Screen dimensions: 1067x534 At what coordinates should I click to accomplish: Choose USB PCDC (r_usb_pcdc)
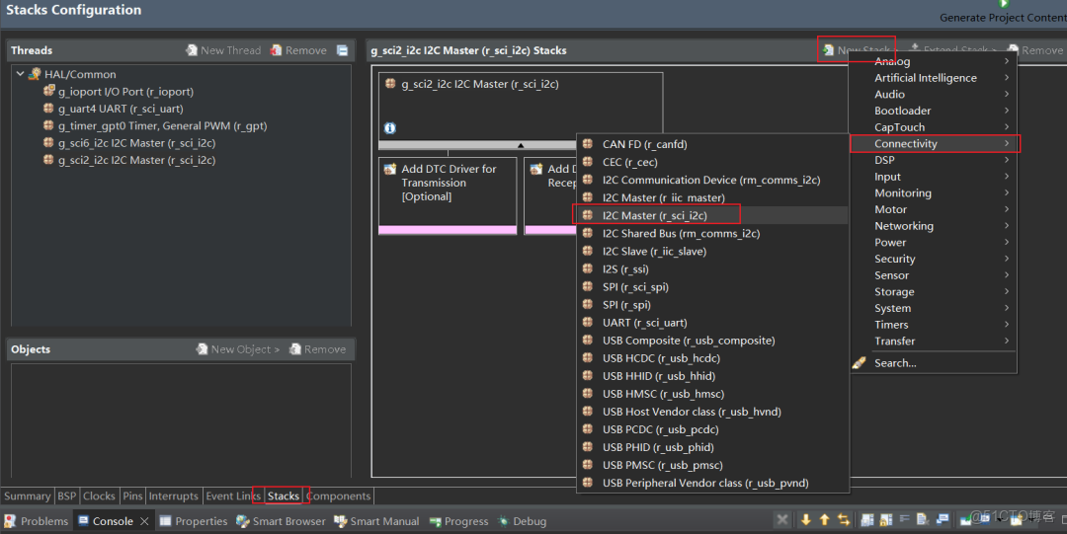point(712,429)
